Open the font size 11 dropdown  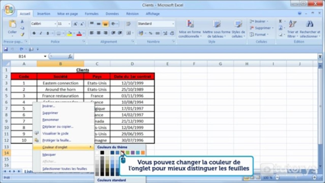69,24
